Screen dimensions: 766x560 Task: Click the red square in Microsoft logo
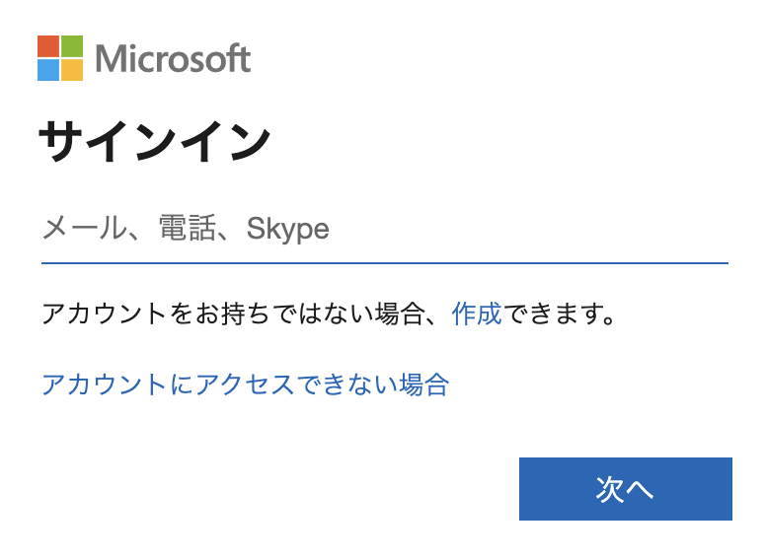coord(48,46)
